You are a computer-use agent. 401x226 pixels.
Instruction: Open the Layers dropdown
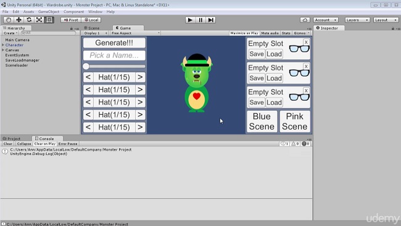(357, 20)
